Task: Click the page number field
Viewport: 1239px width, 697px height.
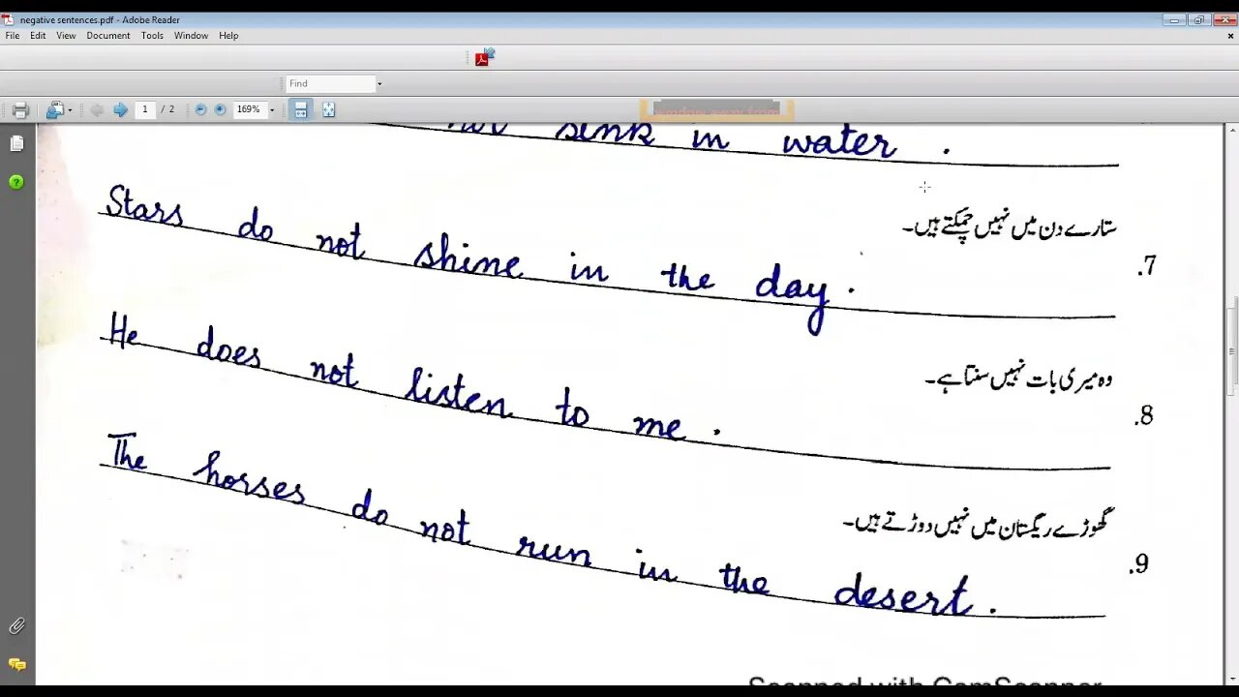Action: coord(145,109)
